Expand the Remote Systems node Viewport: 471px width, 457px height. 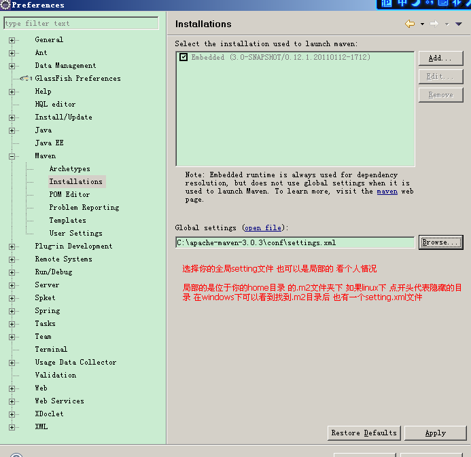click(x=12, y=259)
